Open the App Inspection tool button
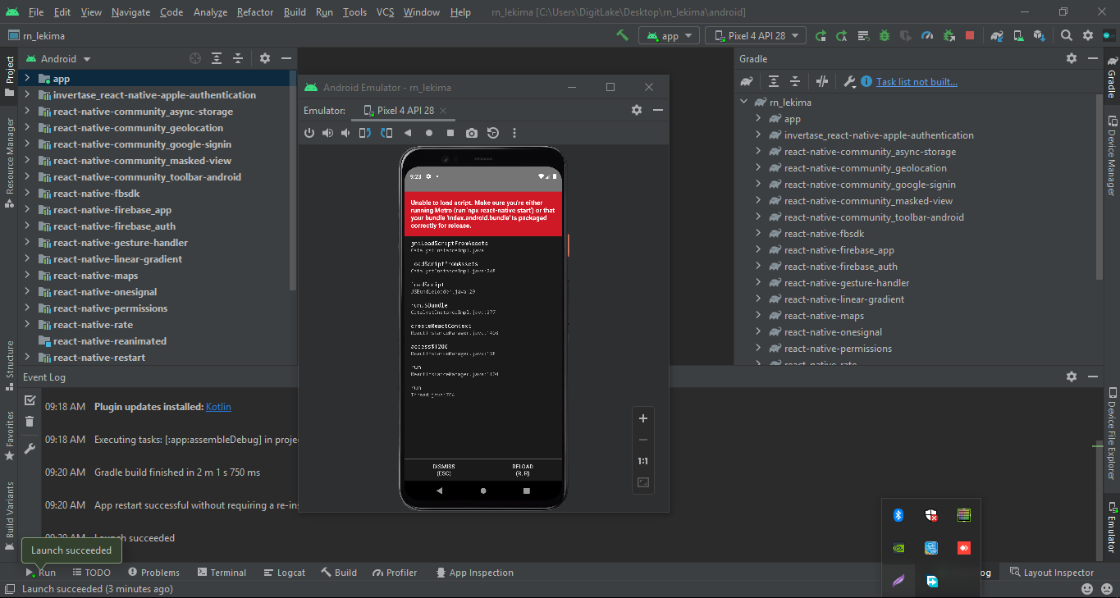The width and height of the screenshot is (1120, 598). 474,573
